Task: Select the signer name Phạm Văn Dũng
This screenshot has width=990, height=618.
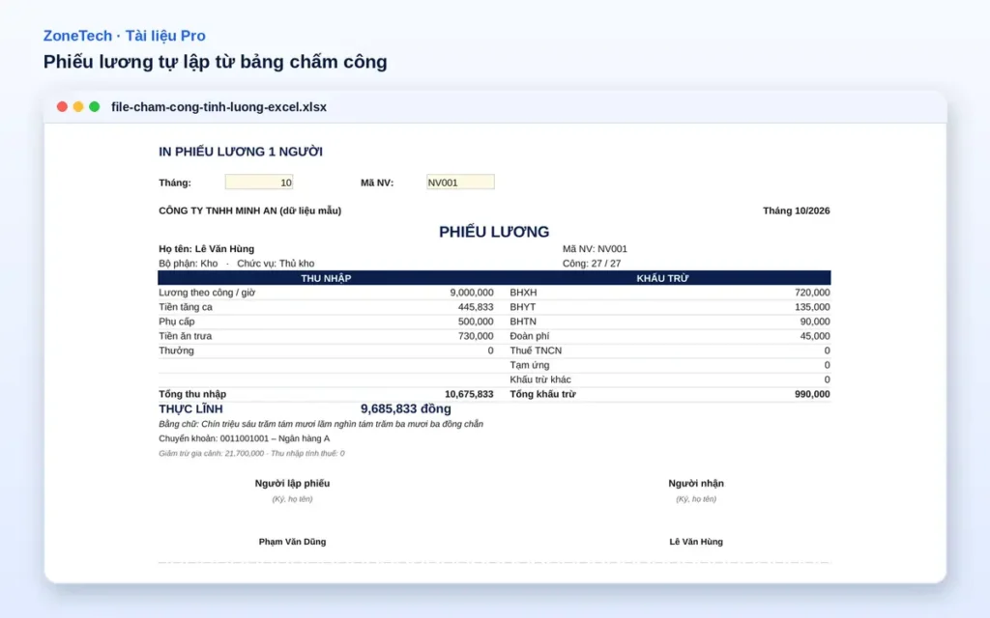Action: tap(292, 542)
